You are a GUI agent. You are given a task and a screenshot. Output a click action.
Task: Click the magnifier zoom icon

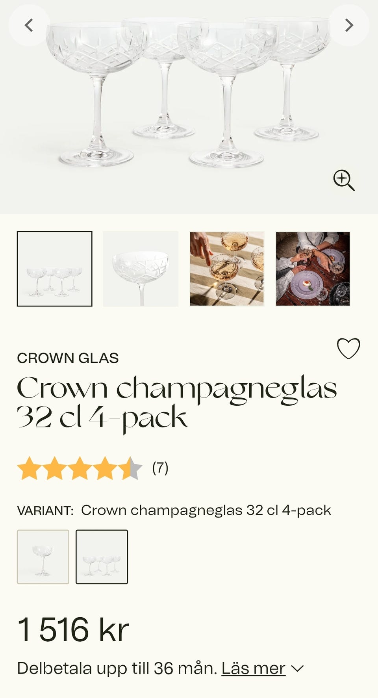(x=344, y=180)
